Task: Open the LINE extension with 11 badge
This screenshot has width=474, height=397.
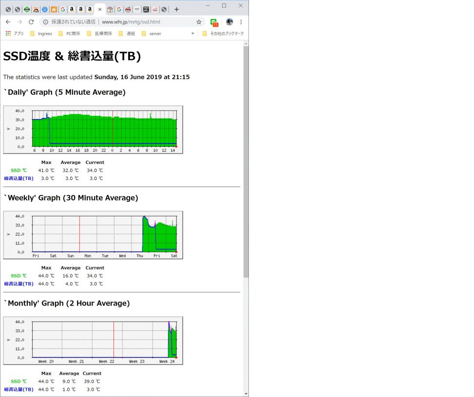Action: click(x=214, y=22)
